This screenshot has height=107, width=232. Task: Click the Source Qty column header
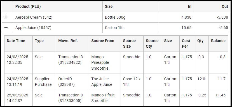152,43
